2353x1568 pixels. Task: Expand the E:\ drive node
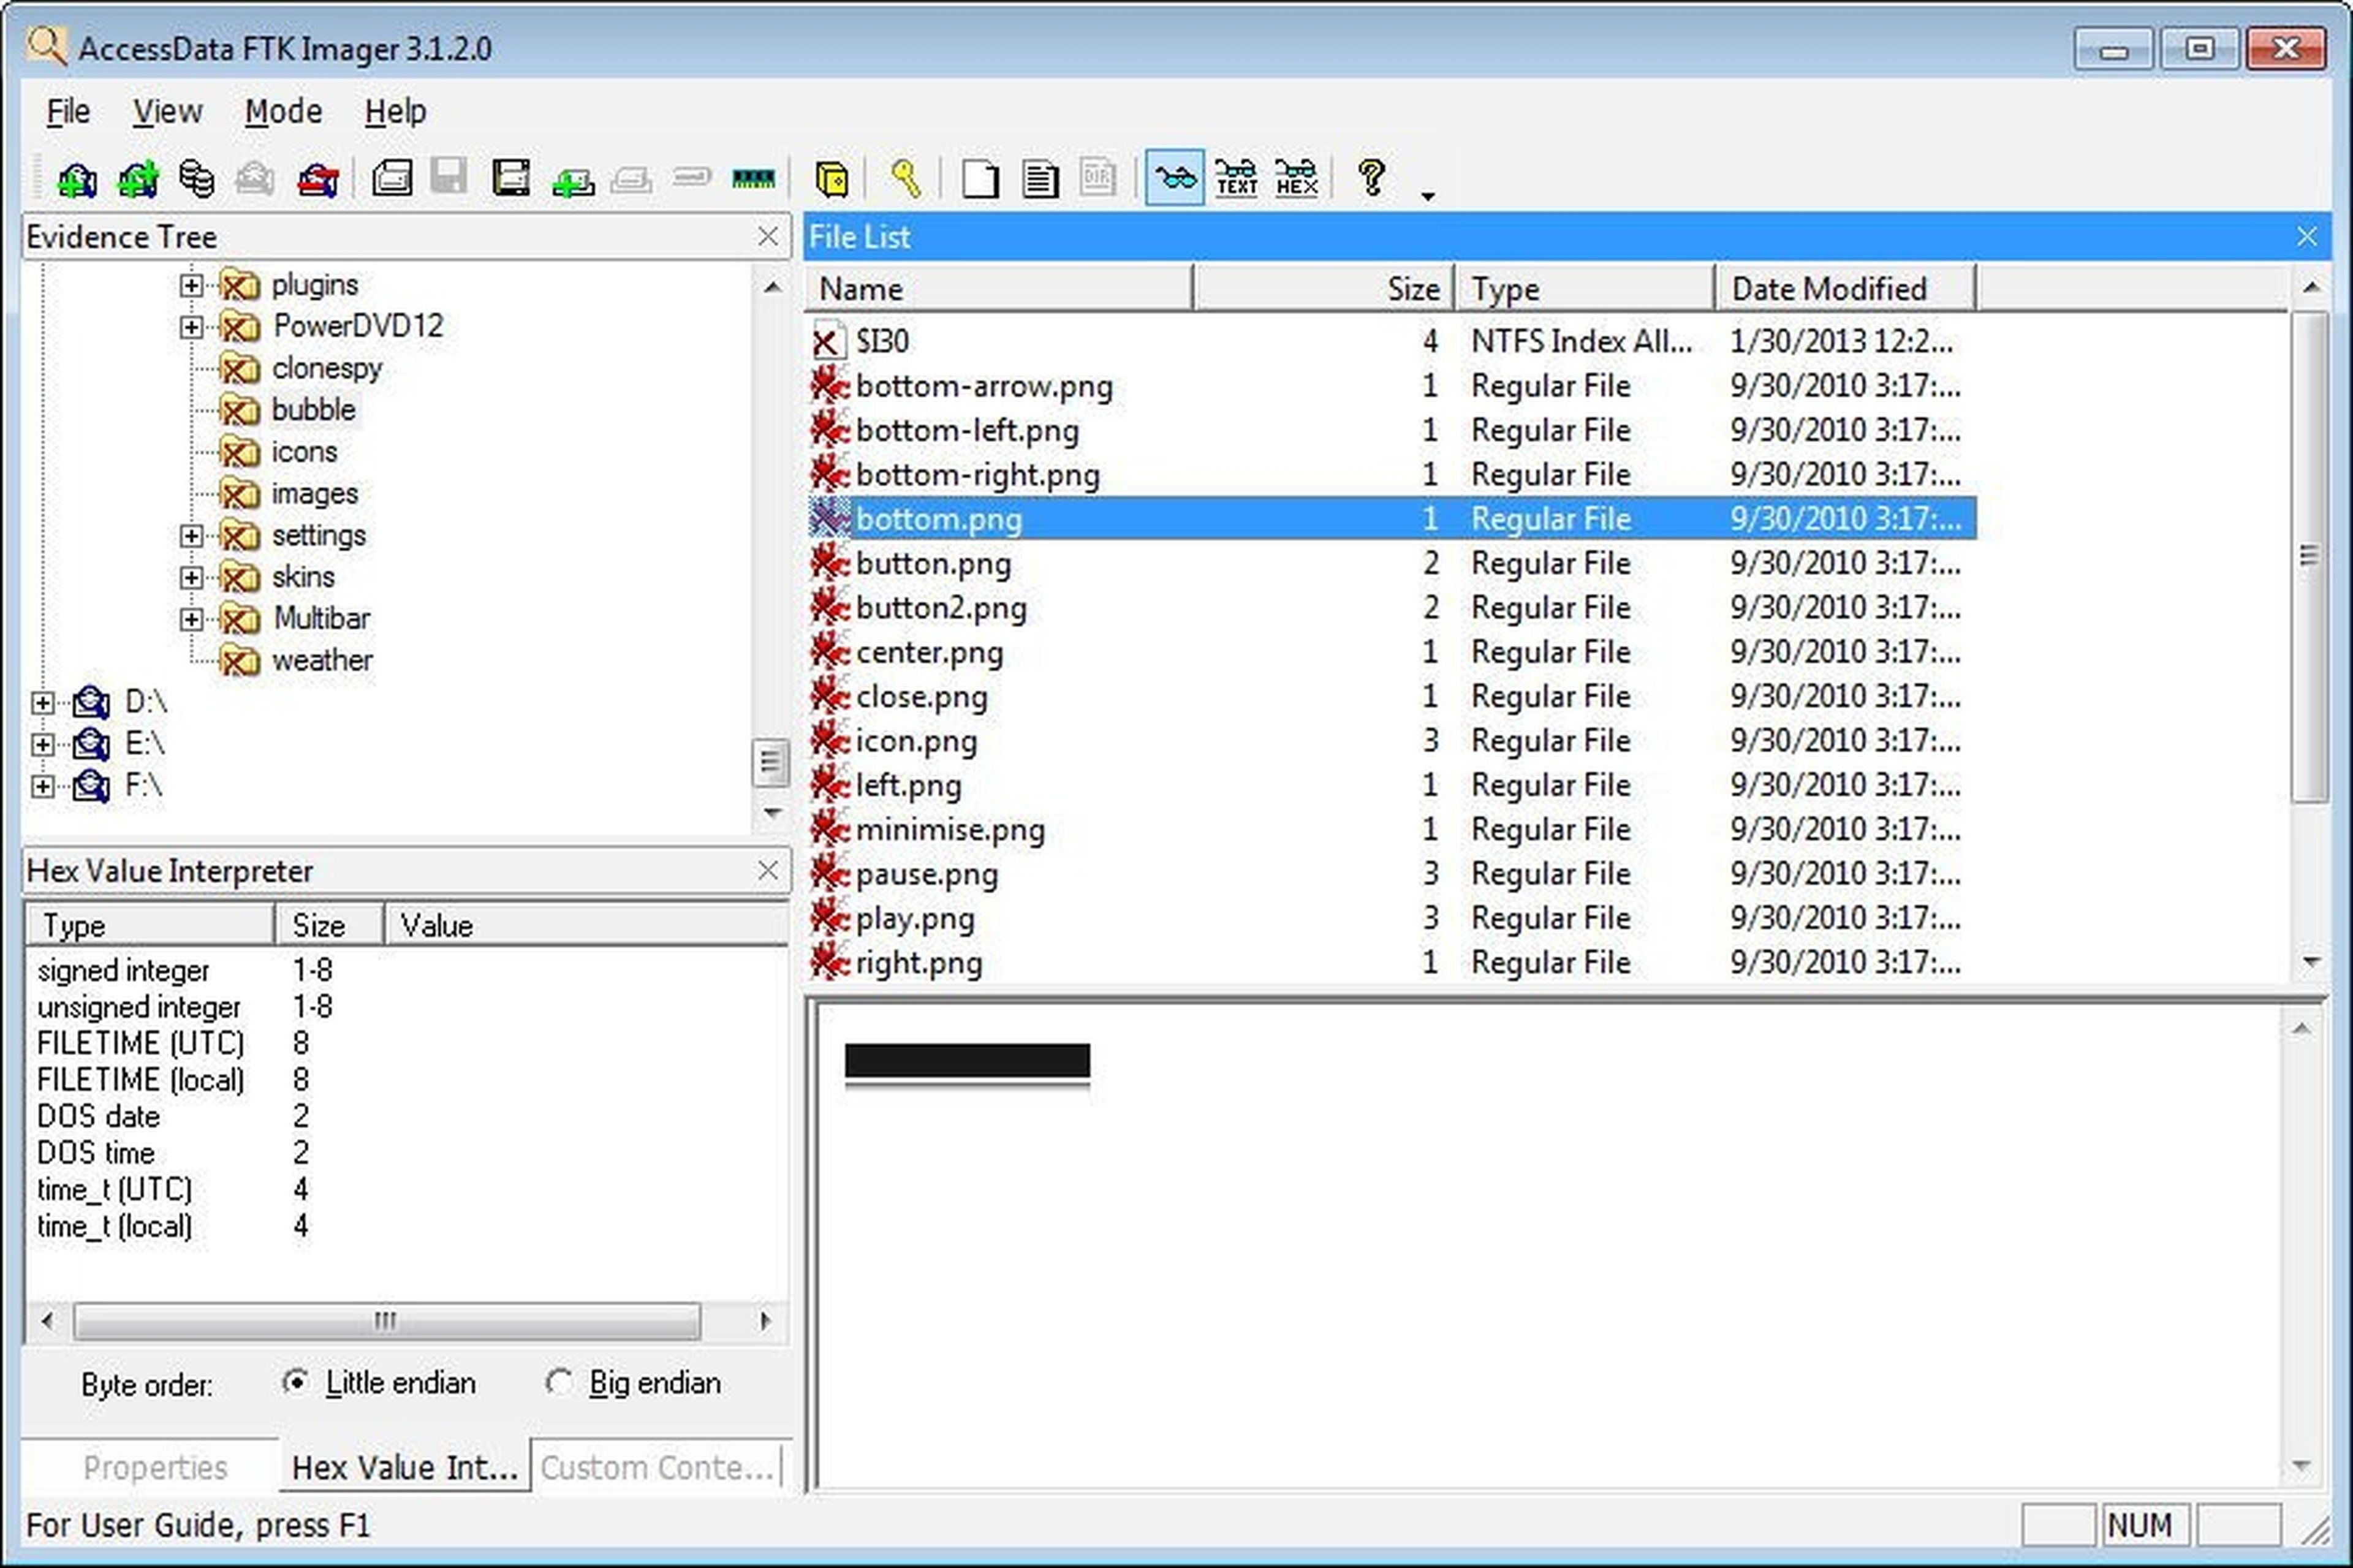click(42, 745)
